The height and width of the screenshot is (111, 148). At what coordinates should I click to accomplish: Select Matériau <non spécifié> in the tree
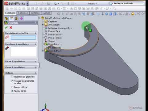[x=60, y=28]
